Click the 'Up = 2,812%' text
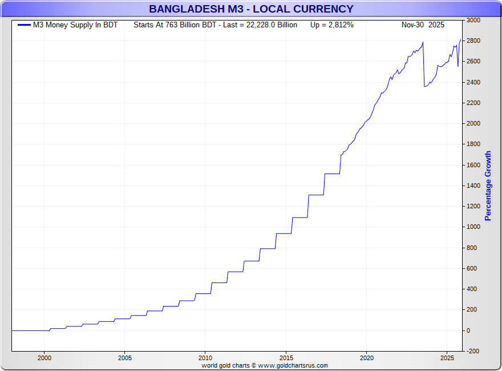The width and height of the screenshot is (502, 371). pyautogui.click(x=331, y=25)
